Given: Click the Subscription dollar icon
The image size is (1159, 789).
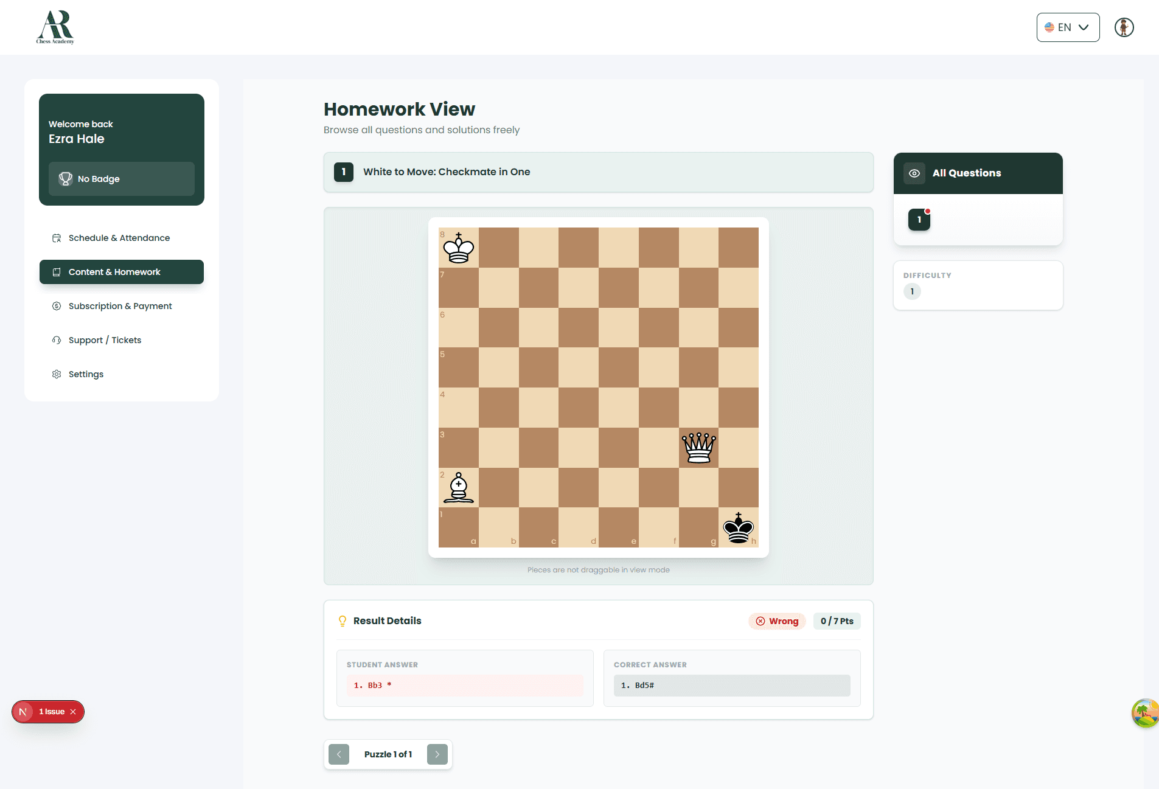Looking at the screenshot, I should tap(57, 306).
